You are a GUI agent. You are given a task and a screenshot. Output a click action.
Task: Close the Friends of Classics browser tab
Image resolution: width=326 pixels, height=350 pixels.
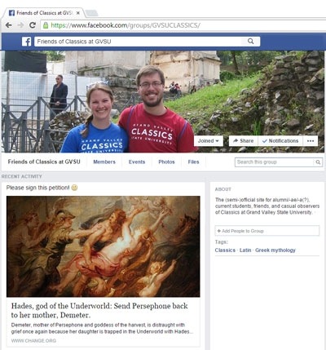tap(78, 13)
